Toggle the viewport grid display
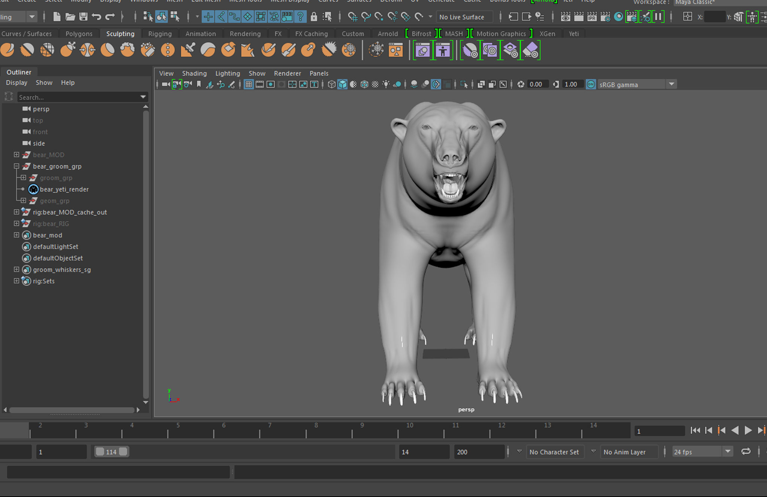This screenshot has width=767, height=497. point(248,84)
